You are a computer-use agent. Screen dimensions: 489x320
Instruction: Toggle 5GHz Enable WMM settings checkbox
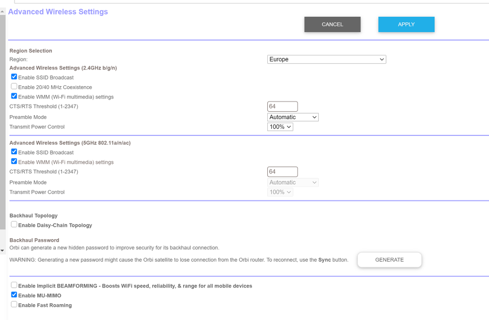(x=14, y=161)
